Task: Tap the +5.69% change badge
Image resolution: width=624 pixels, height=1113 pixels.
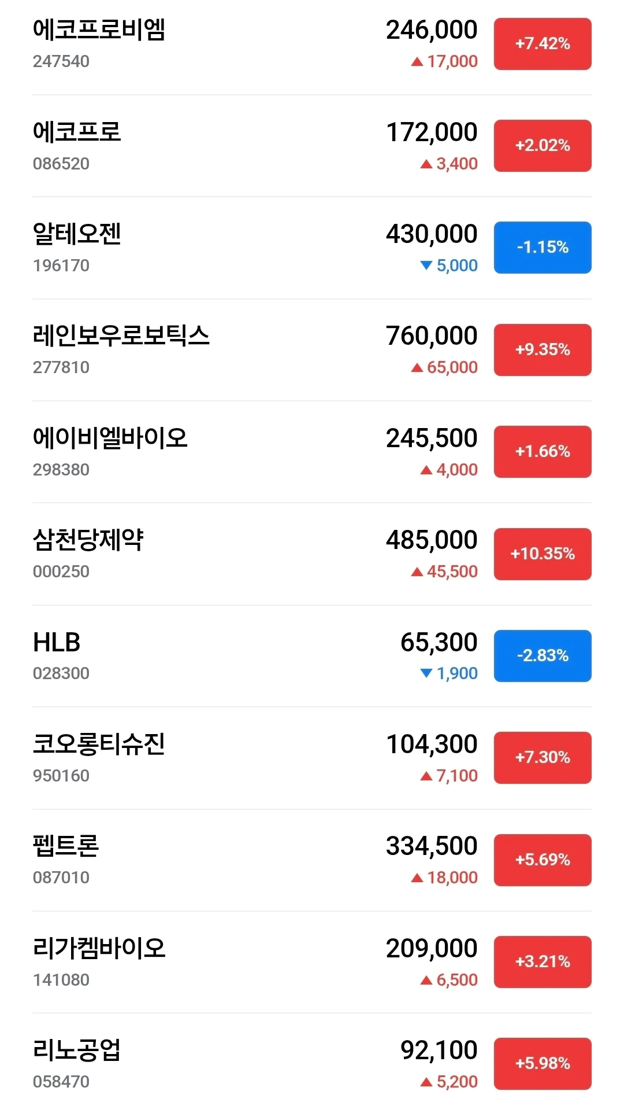Action: pos(543,860)
